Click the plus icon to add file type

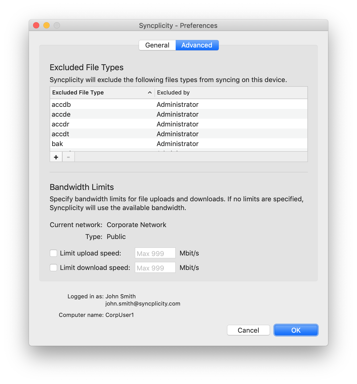(x=56, y=157)
